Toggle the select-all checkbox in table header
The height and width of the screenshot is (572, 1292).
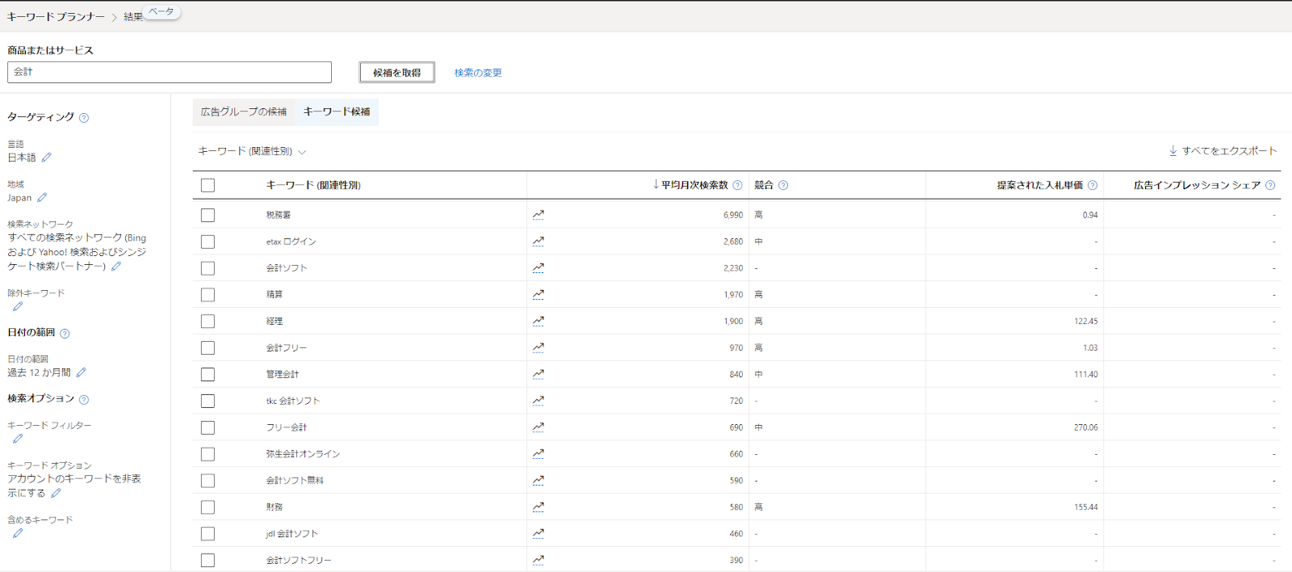(208, 186)
